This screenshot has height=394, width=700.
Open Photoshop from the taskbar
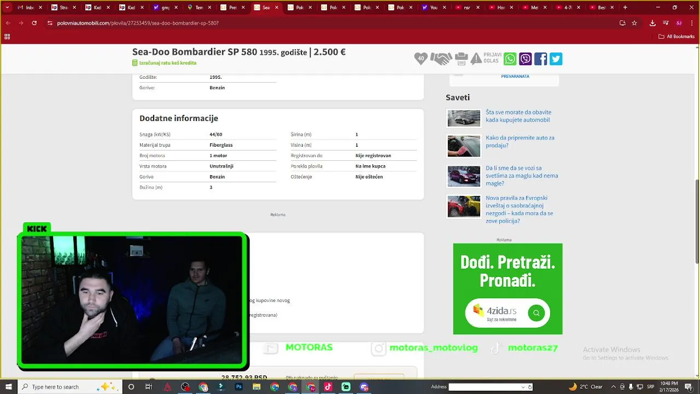coord(239,387)
